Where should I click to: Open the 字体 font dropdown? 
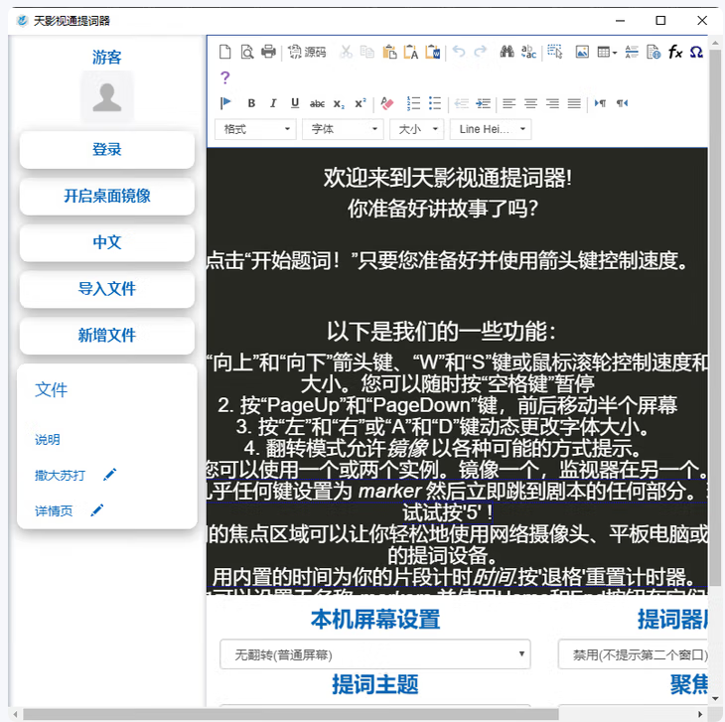click(343, 129)
